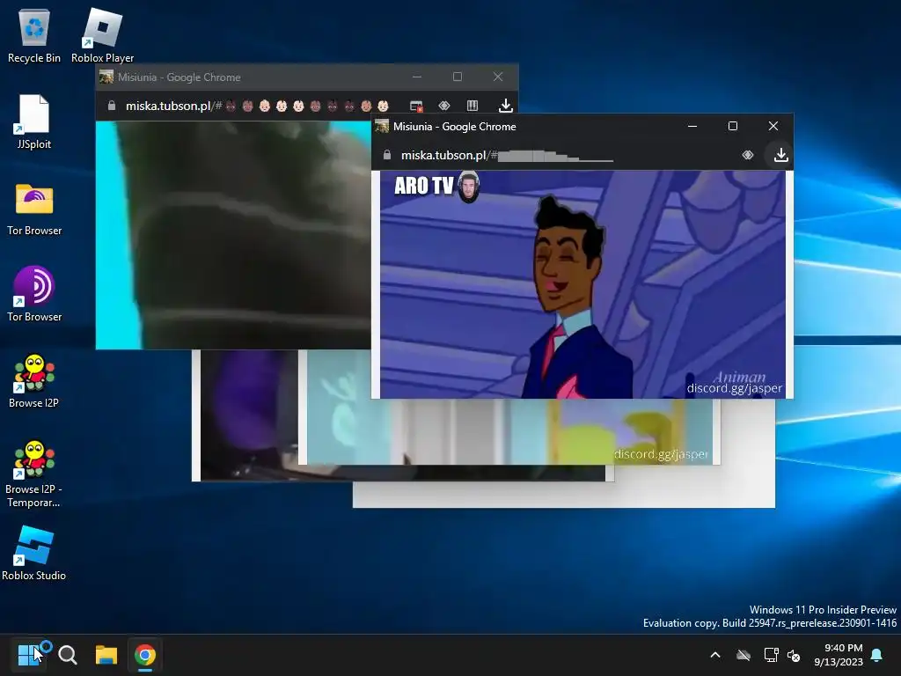901x676 pixels.
Task: Click the blocked popup icon in back Chrome window
Action: (416, 106)
